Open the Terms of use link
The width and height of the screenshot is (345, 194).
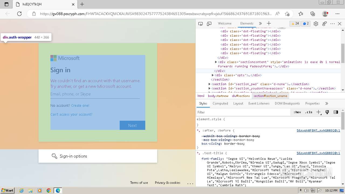(x=139, y=183)
